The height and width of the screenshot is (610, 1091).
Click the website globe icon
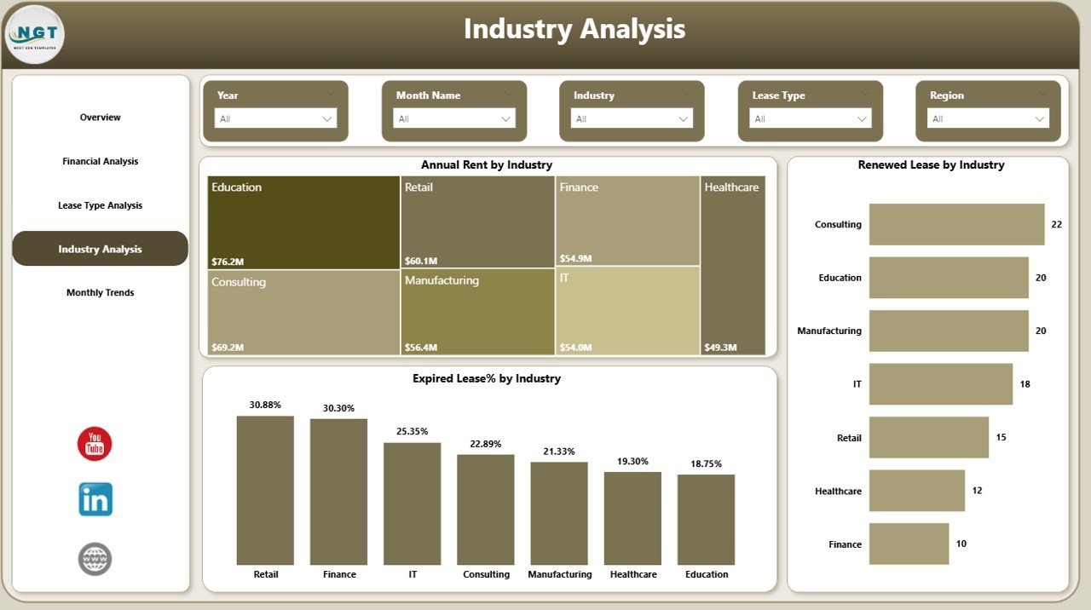pos(95,559)
